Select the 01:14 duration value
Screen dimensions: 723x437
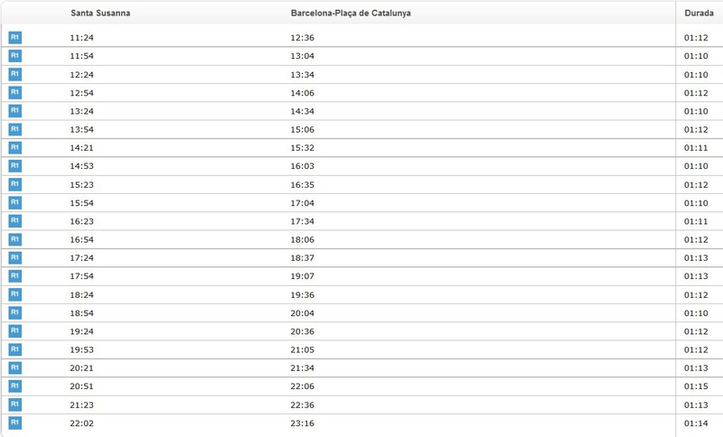pos(696,423)
